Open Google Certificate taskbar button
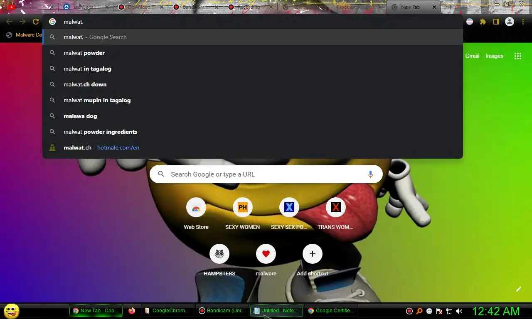The width and height of the screenshot is (532, 319). pos(331,311)
